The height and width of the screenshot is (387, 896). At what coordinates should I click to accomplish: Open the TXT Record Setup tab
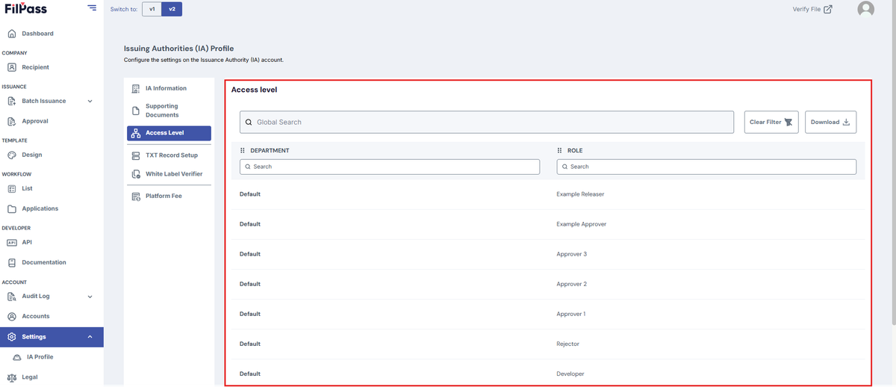(169, 155)
